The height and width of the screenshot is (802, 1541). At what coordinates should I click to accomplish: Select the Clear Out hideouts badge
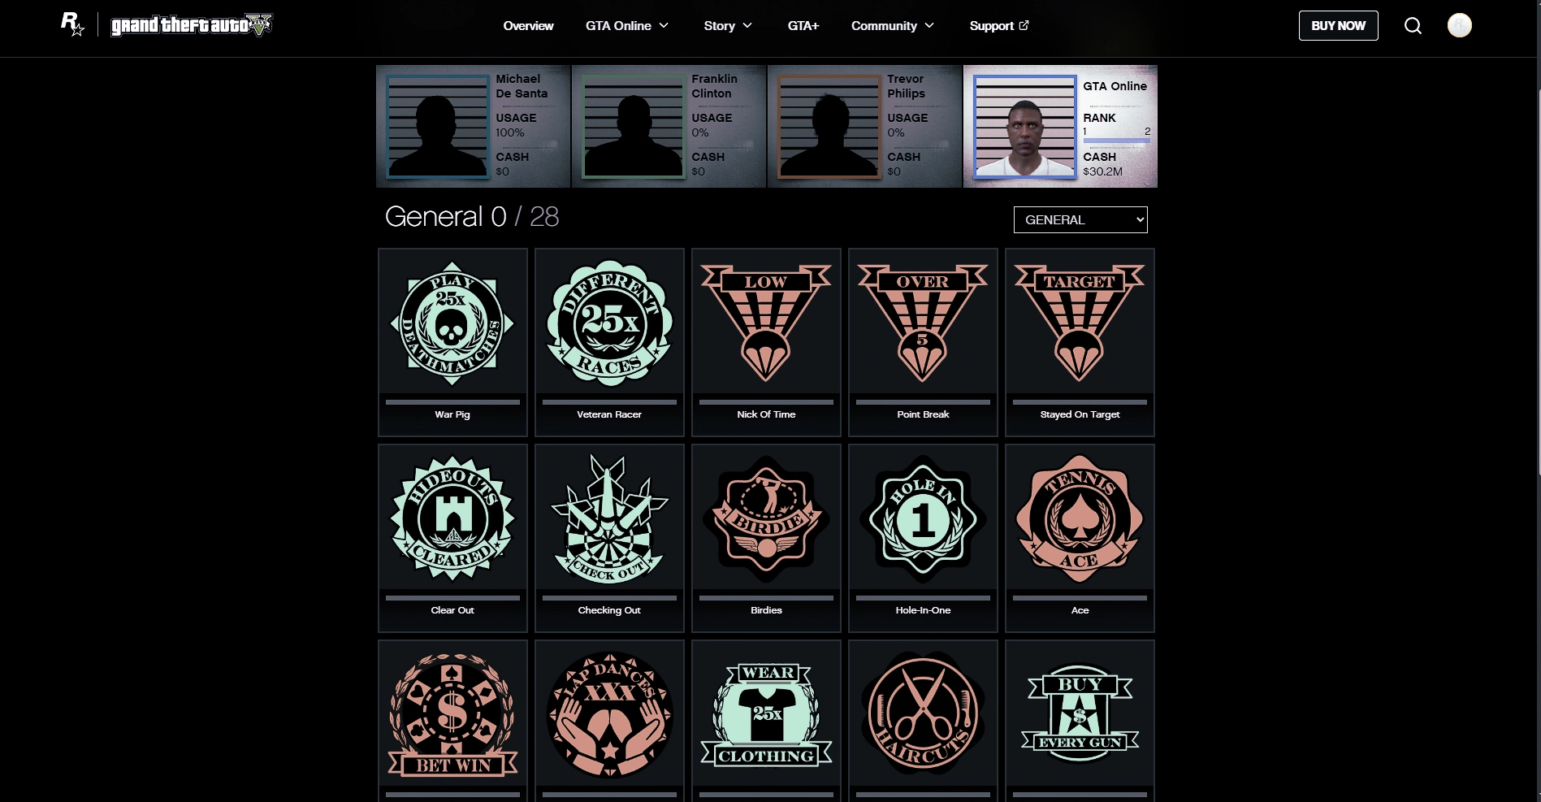[452, 518]
